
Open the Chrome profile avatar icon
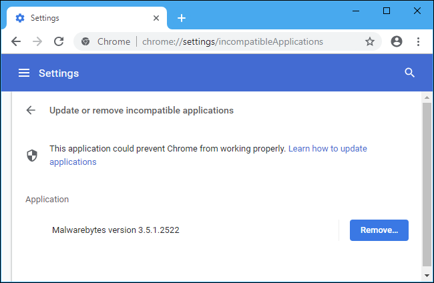(x=397, y=41)
